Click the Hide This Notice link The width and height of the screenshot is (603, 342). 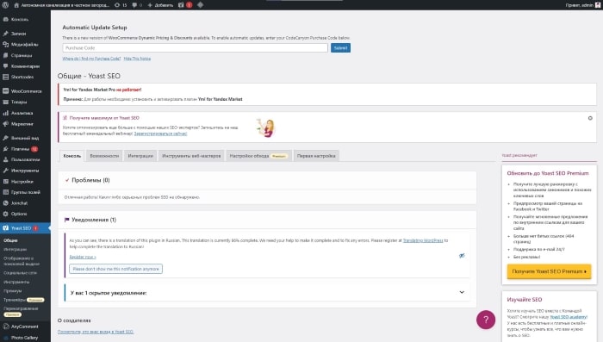[x=137, y=59]
